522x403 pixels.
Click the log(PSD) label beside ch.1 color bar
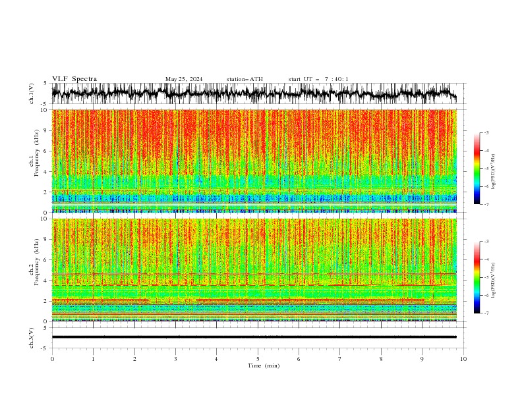pos(494,172)
